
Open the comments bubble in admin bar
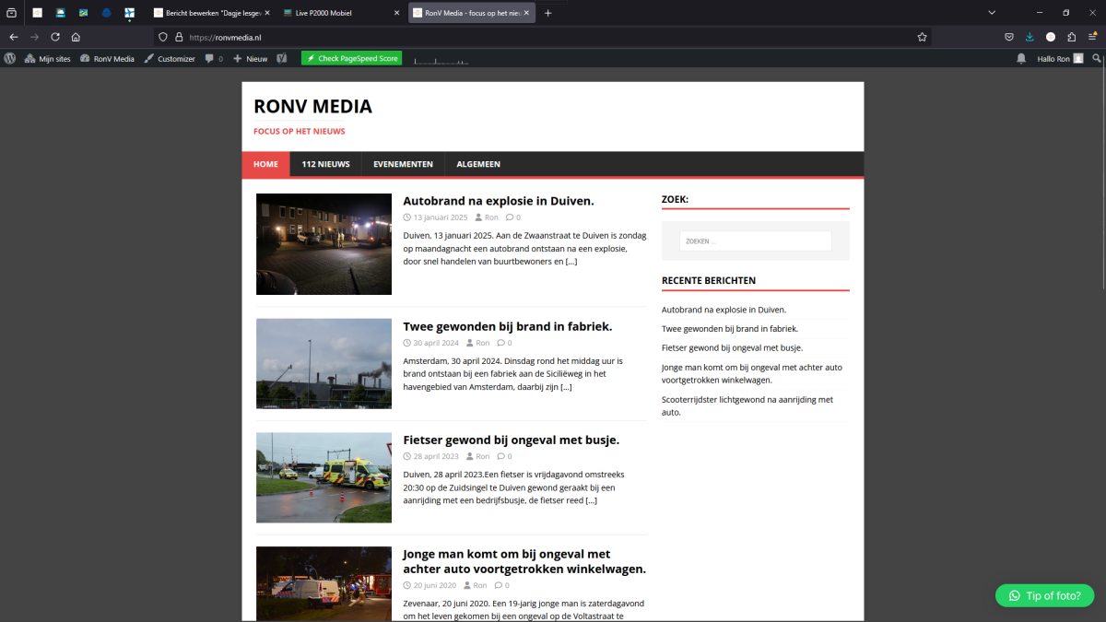tap(214, 58)
